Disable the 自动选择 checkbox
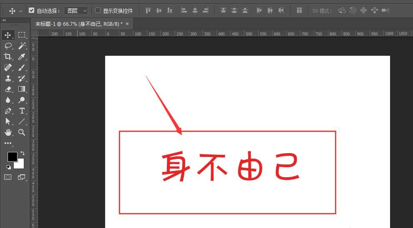This screenshot has width=413, height=228. pos(32,10)
